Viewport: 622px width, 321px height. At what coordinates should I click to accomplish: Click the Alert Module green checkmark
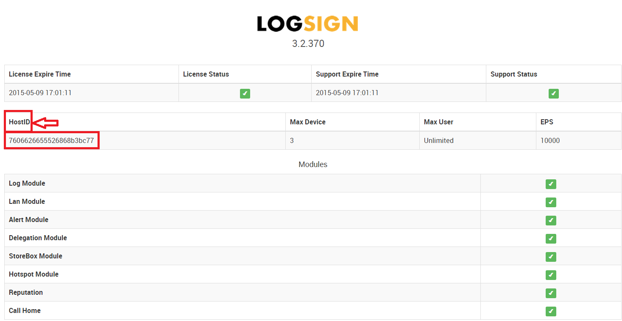click(551, 220)
